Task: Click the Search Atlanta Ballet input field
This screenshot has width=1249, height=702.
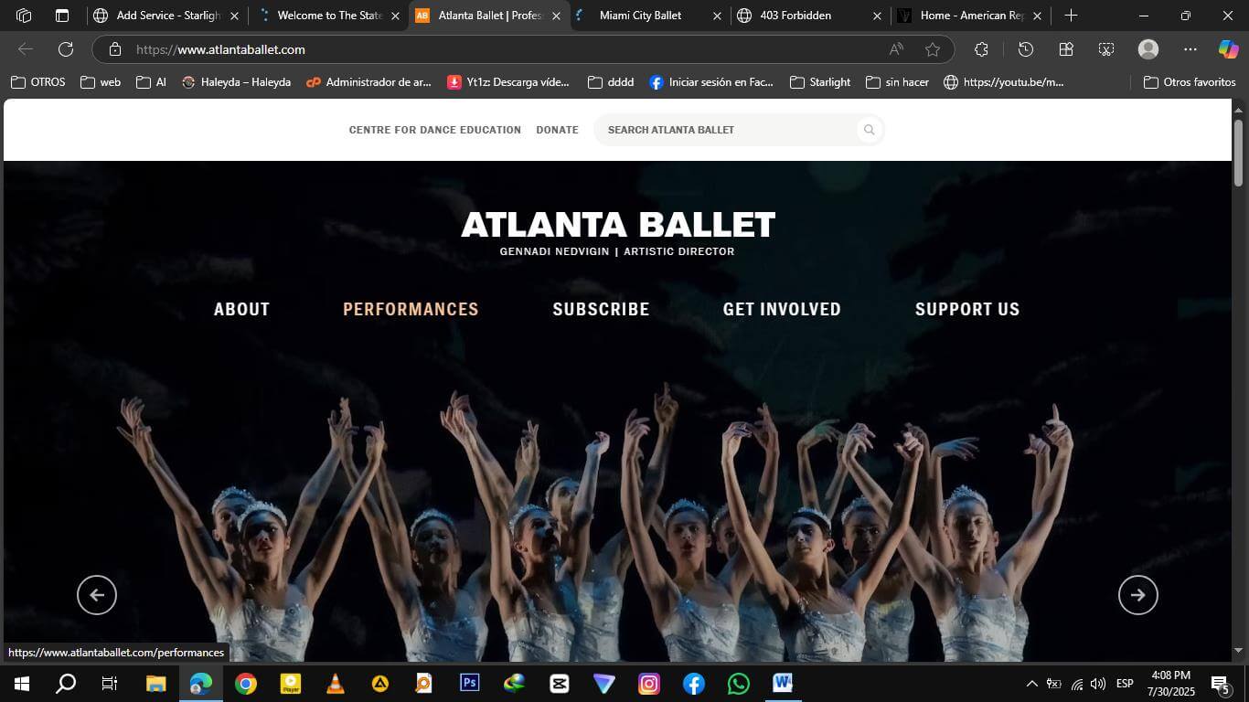Action: click(x=727, y=130)
